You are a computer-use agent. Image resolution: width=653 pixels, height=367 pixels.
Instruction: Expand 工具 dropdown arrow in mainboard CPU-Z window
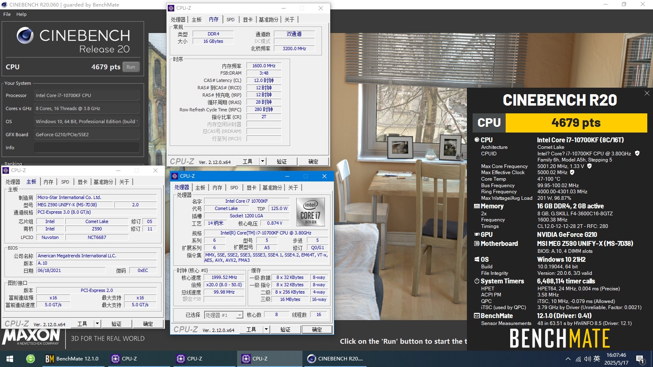pyautogui.click(x=97, y=324)
